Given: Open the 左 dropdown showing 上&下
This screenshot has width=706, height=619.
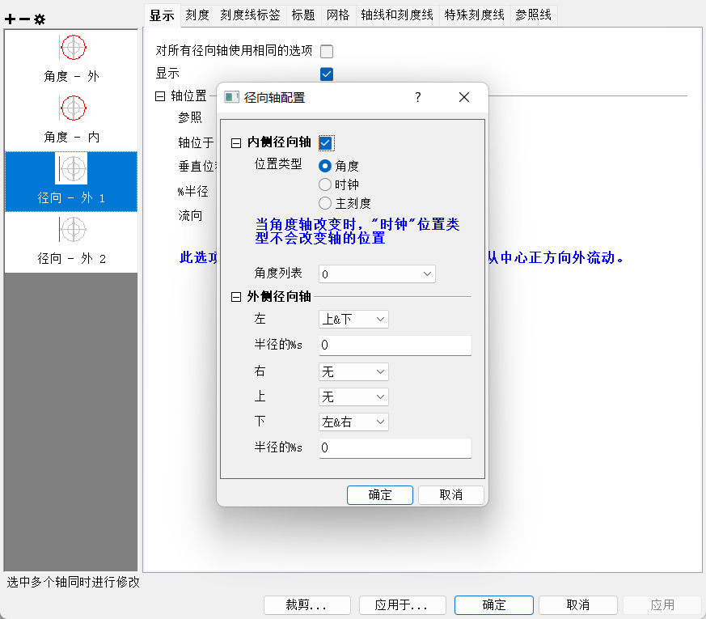Looking at the screenshot, I should (x=353, y=320).
